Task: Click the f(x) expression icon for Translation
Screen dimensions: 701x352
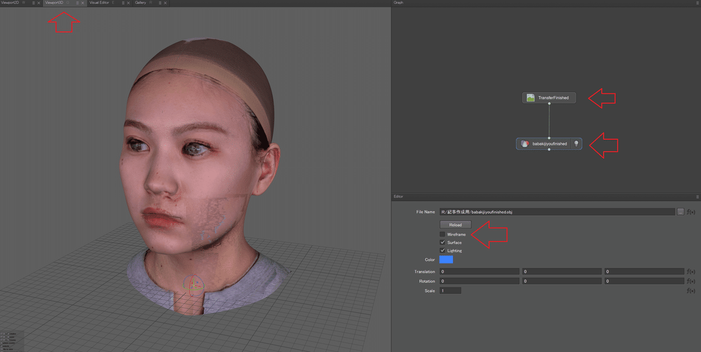Action: click(690, 272)
